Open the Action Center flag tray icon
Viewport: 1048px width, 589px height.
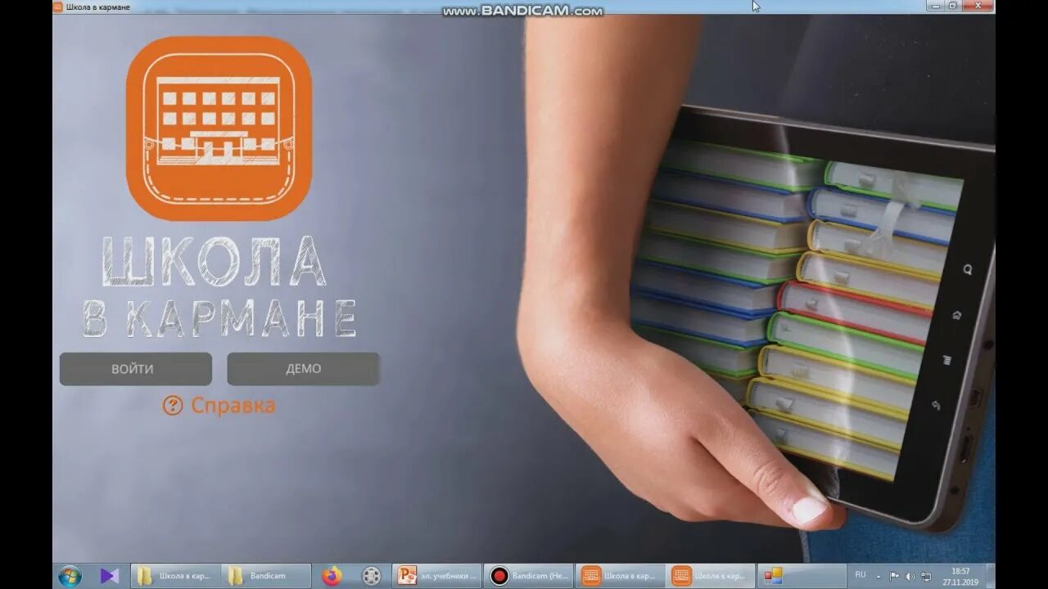(x=894, y=577)
